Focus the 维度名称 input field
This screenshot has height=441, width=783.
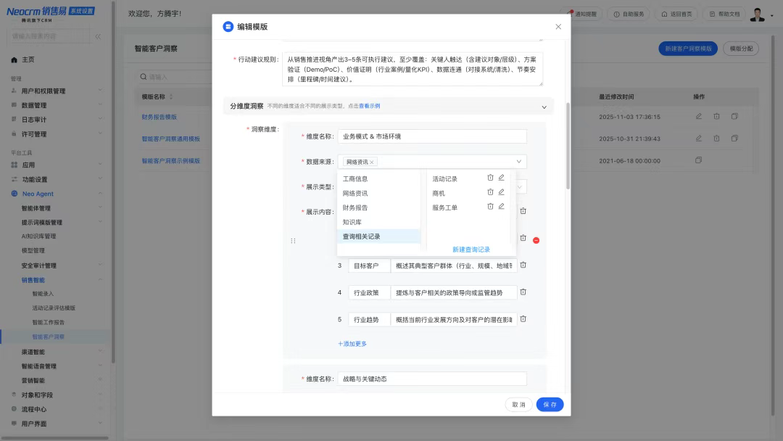(x=432, y=136)
